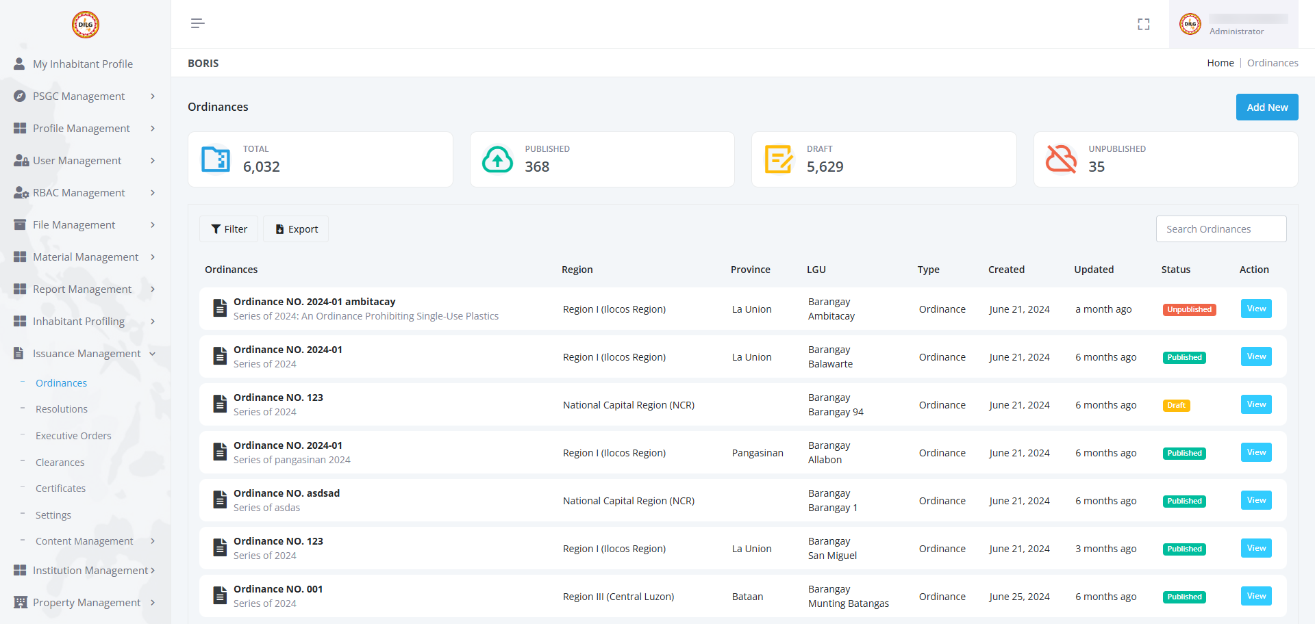This screenshot has height=624, width=1315.
Task: Click the Search Ordinances field
Action: (x=1221, y=229)
